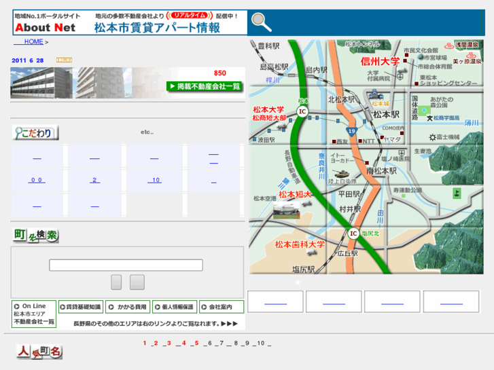
Task: Click 松本駅 station label on map
Action: (x=386, y=115)
